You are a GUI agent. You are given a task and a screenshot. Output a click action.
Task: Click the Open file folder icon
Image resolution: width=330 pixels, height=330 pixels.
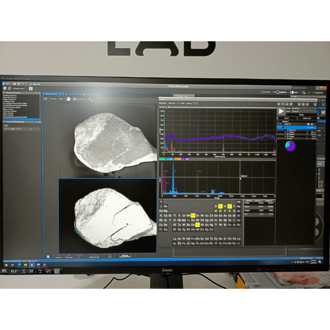[x=15, y=84]
